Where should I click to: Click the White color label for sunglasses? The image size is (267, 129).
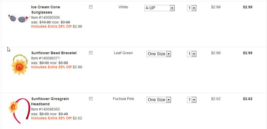tap(123, 7)
